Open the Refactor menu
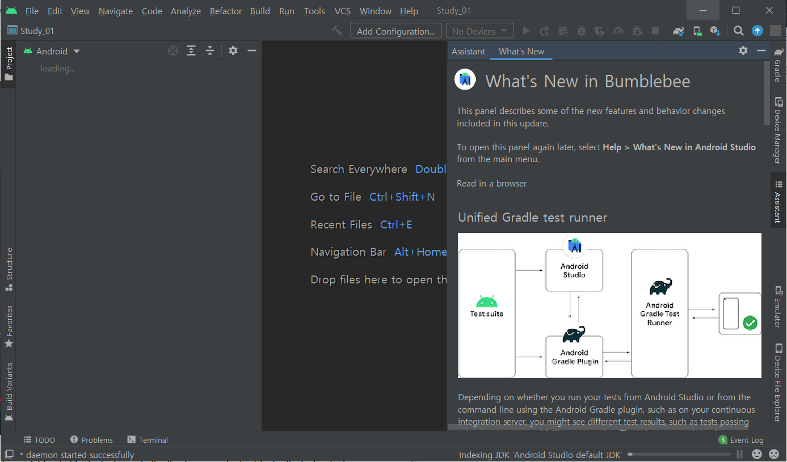The image size is (787, 462). pyautogui.click(x=226, y=11)
